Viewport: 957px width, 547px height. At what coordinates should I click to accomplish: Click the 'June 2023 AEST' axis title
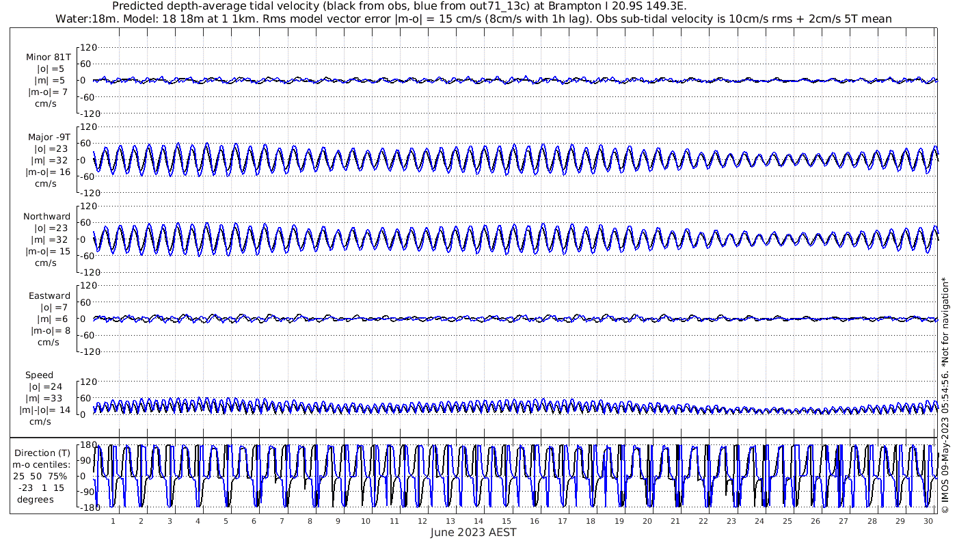coord(474,532)
